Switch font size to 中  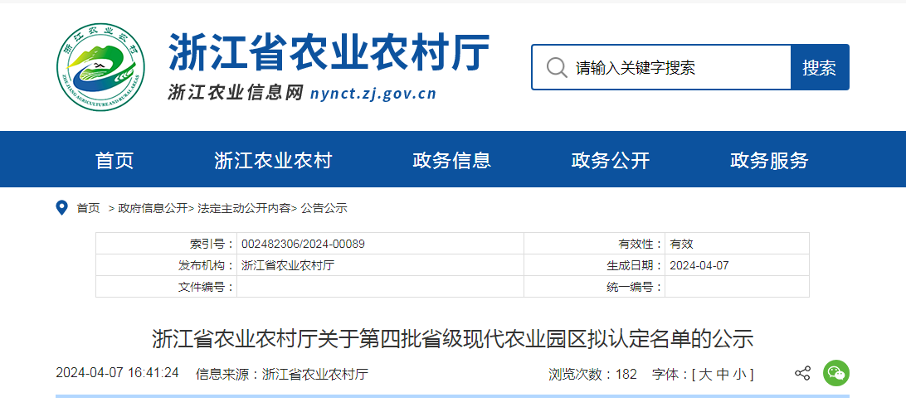pos(723,375)
